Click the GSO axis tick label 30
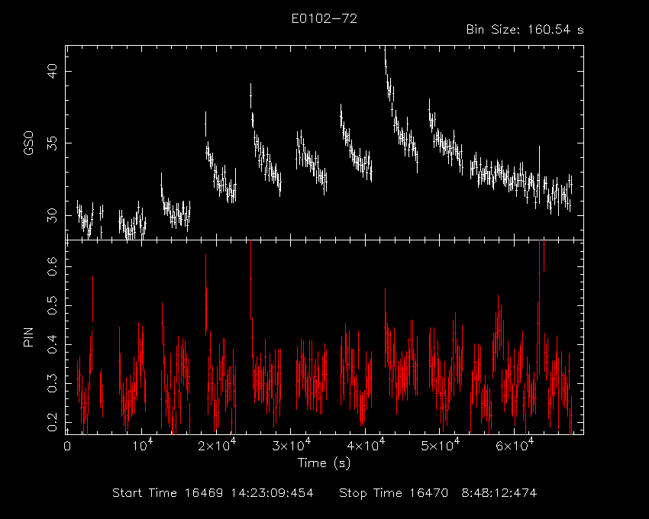Viewport: 649px width, 519px height. click(x=52, y=215)
